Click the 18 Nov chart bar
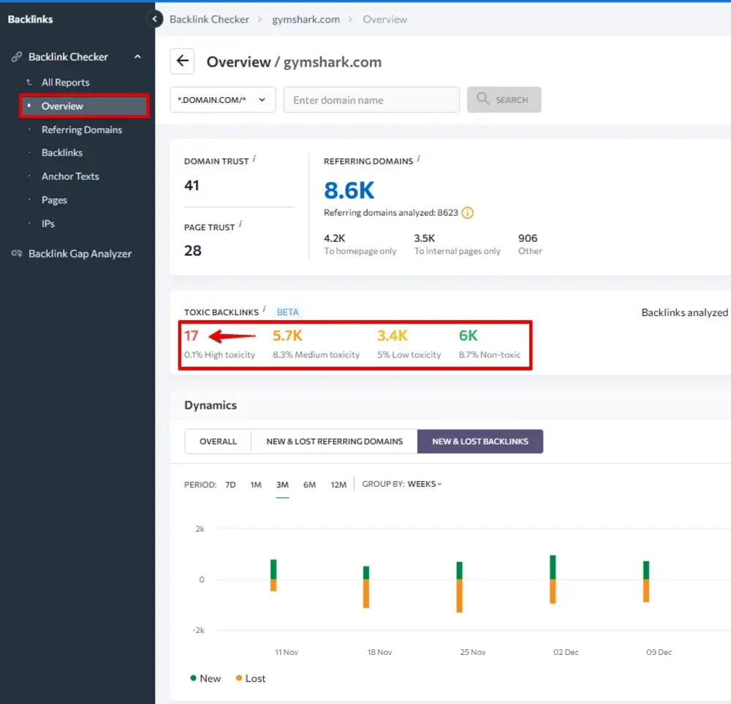 pos(366,587)
